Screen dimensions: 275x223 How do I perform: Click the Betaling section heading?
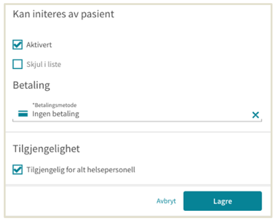[31, 85]
